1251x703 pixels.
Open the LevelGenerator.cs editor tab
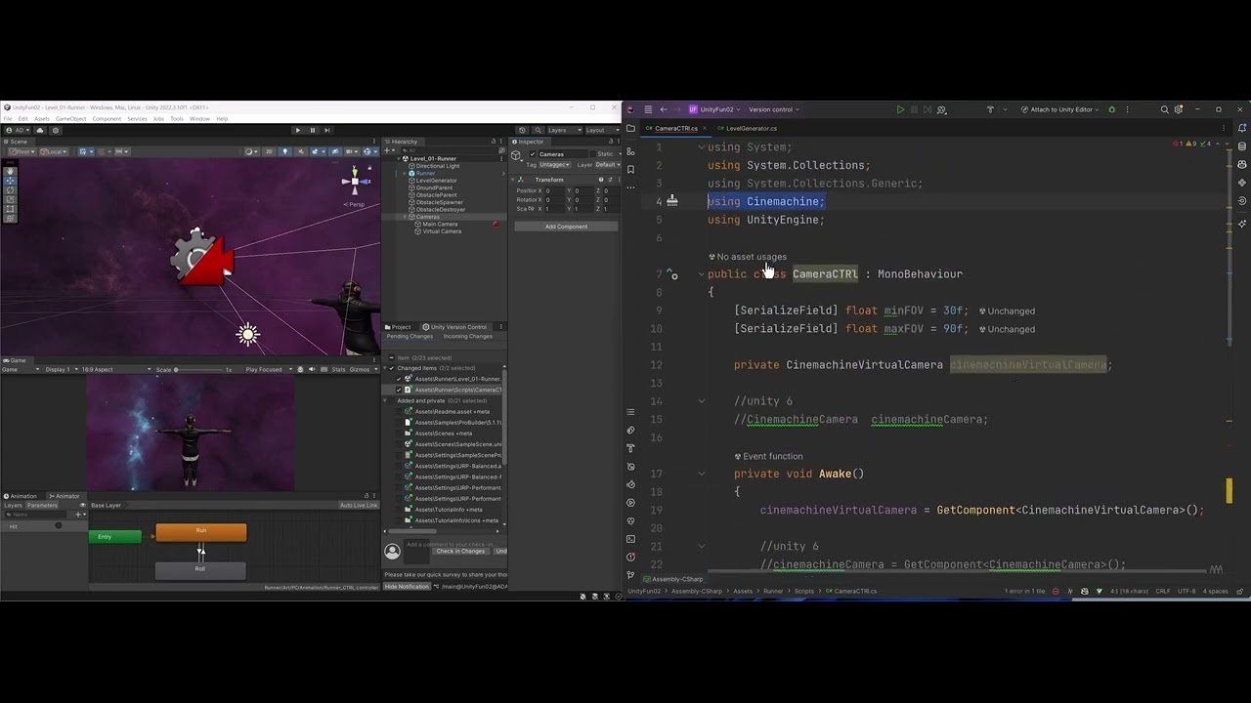751,129
